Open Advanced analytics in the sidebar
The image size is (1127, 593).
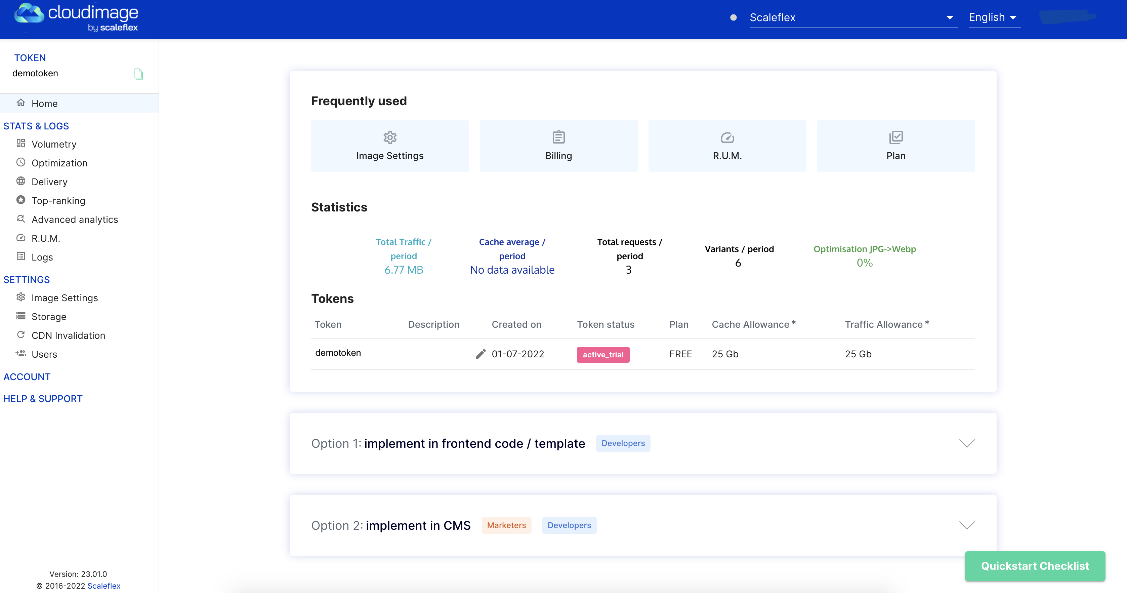click(74, 220)
